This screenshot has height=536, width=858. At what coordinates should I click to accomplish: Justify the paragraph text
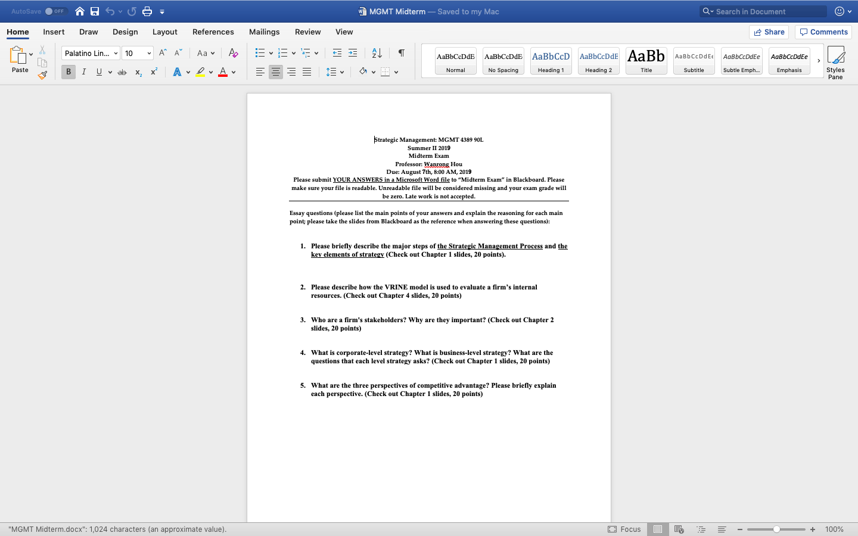point(307,72)
